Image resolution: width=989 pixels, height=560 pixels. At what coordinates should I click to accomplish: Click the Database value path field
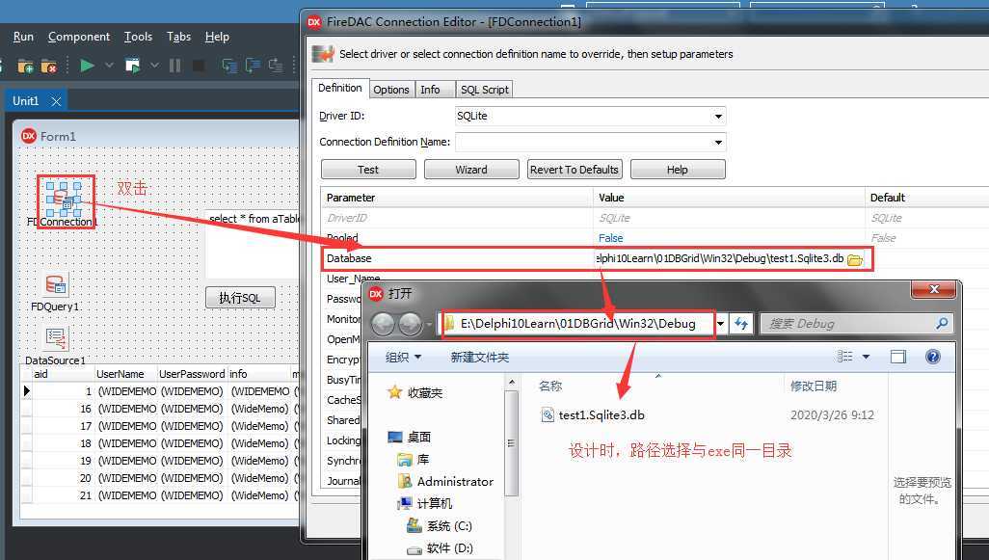click(x=719, y=258)
